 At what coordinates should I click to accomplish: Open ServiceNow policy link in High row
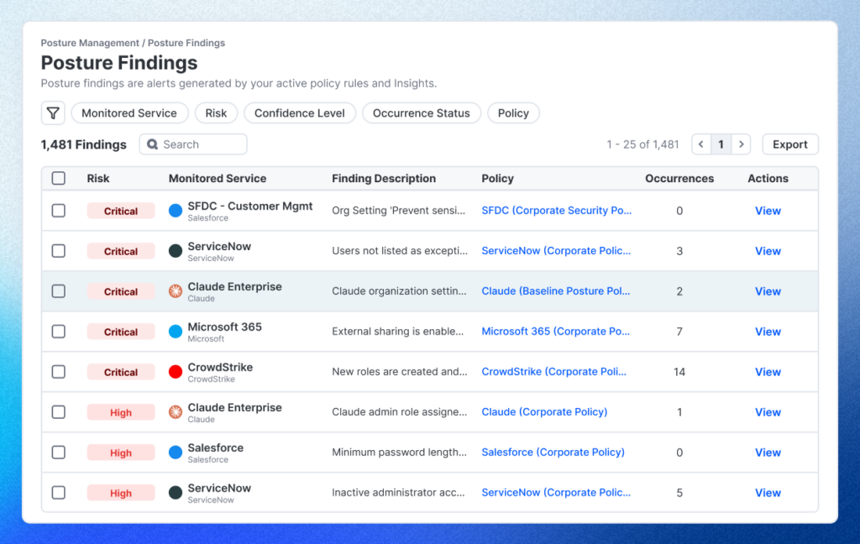pyautogui.click(x=556, y=493)
